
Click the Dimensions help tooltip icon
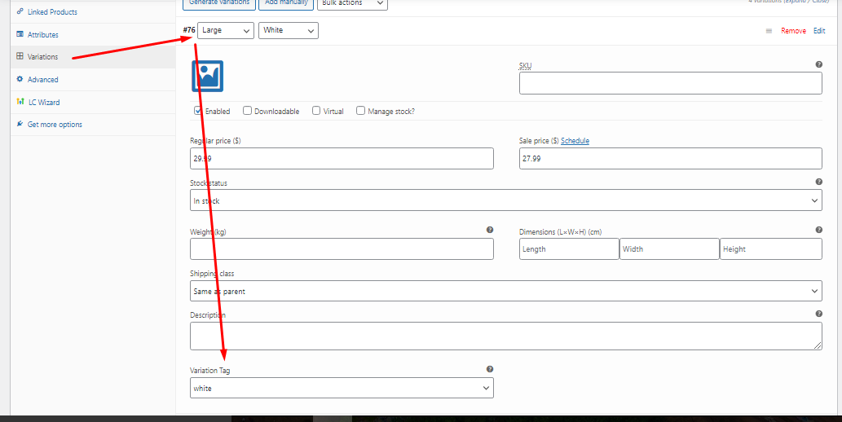point(818,231)
